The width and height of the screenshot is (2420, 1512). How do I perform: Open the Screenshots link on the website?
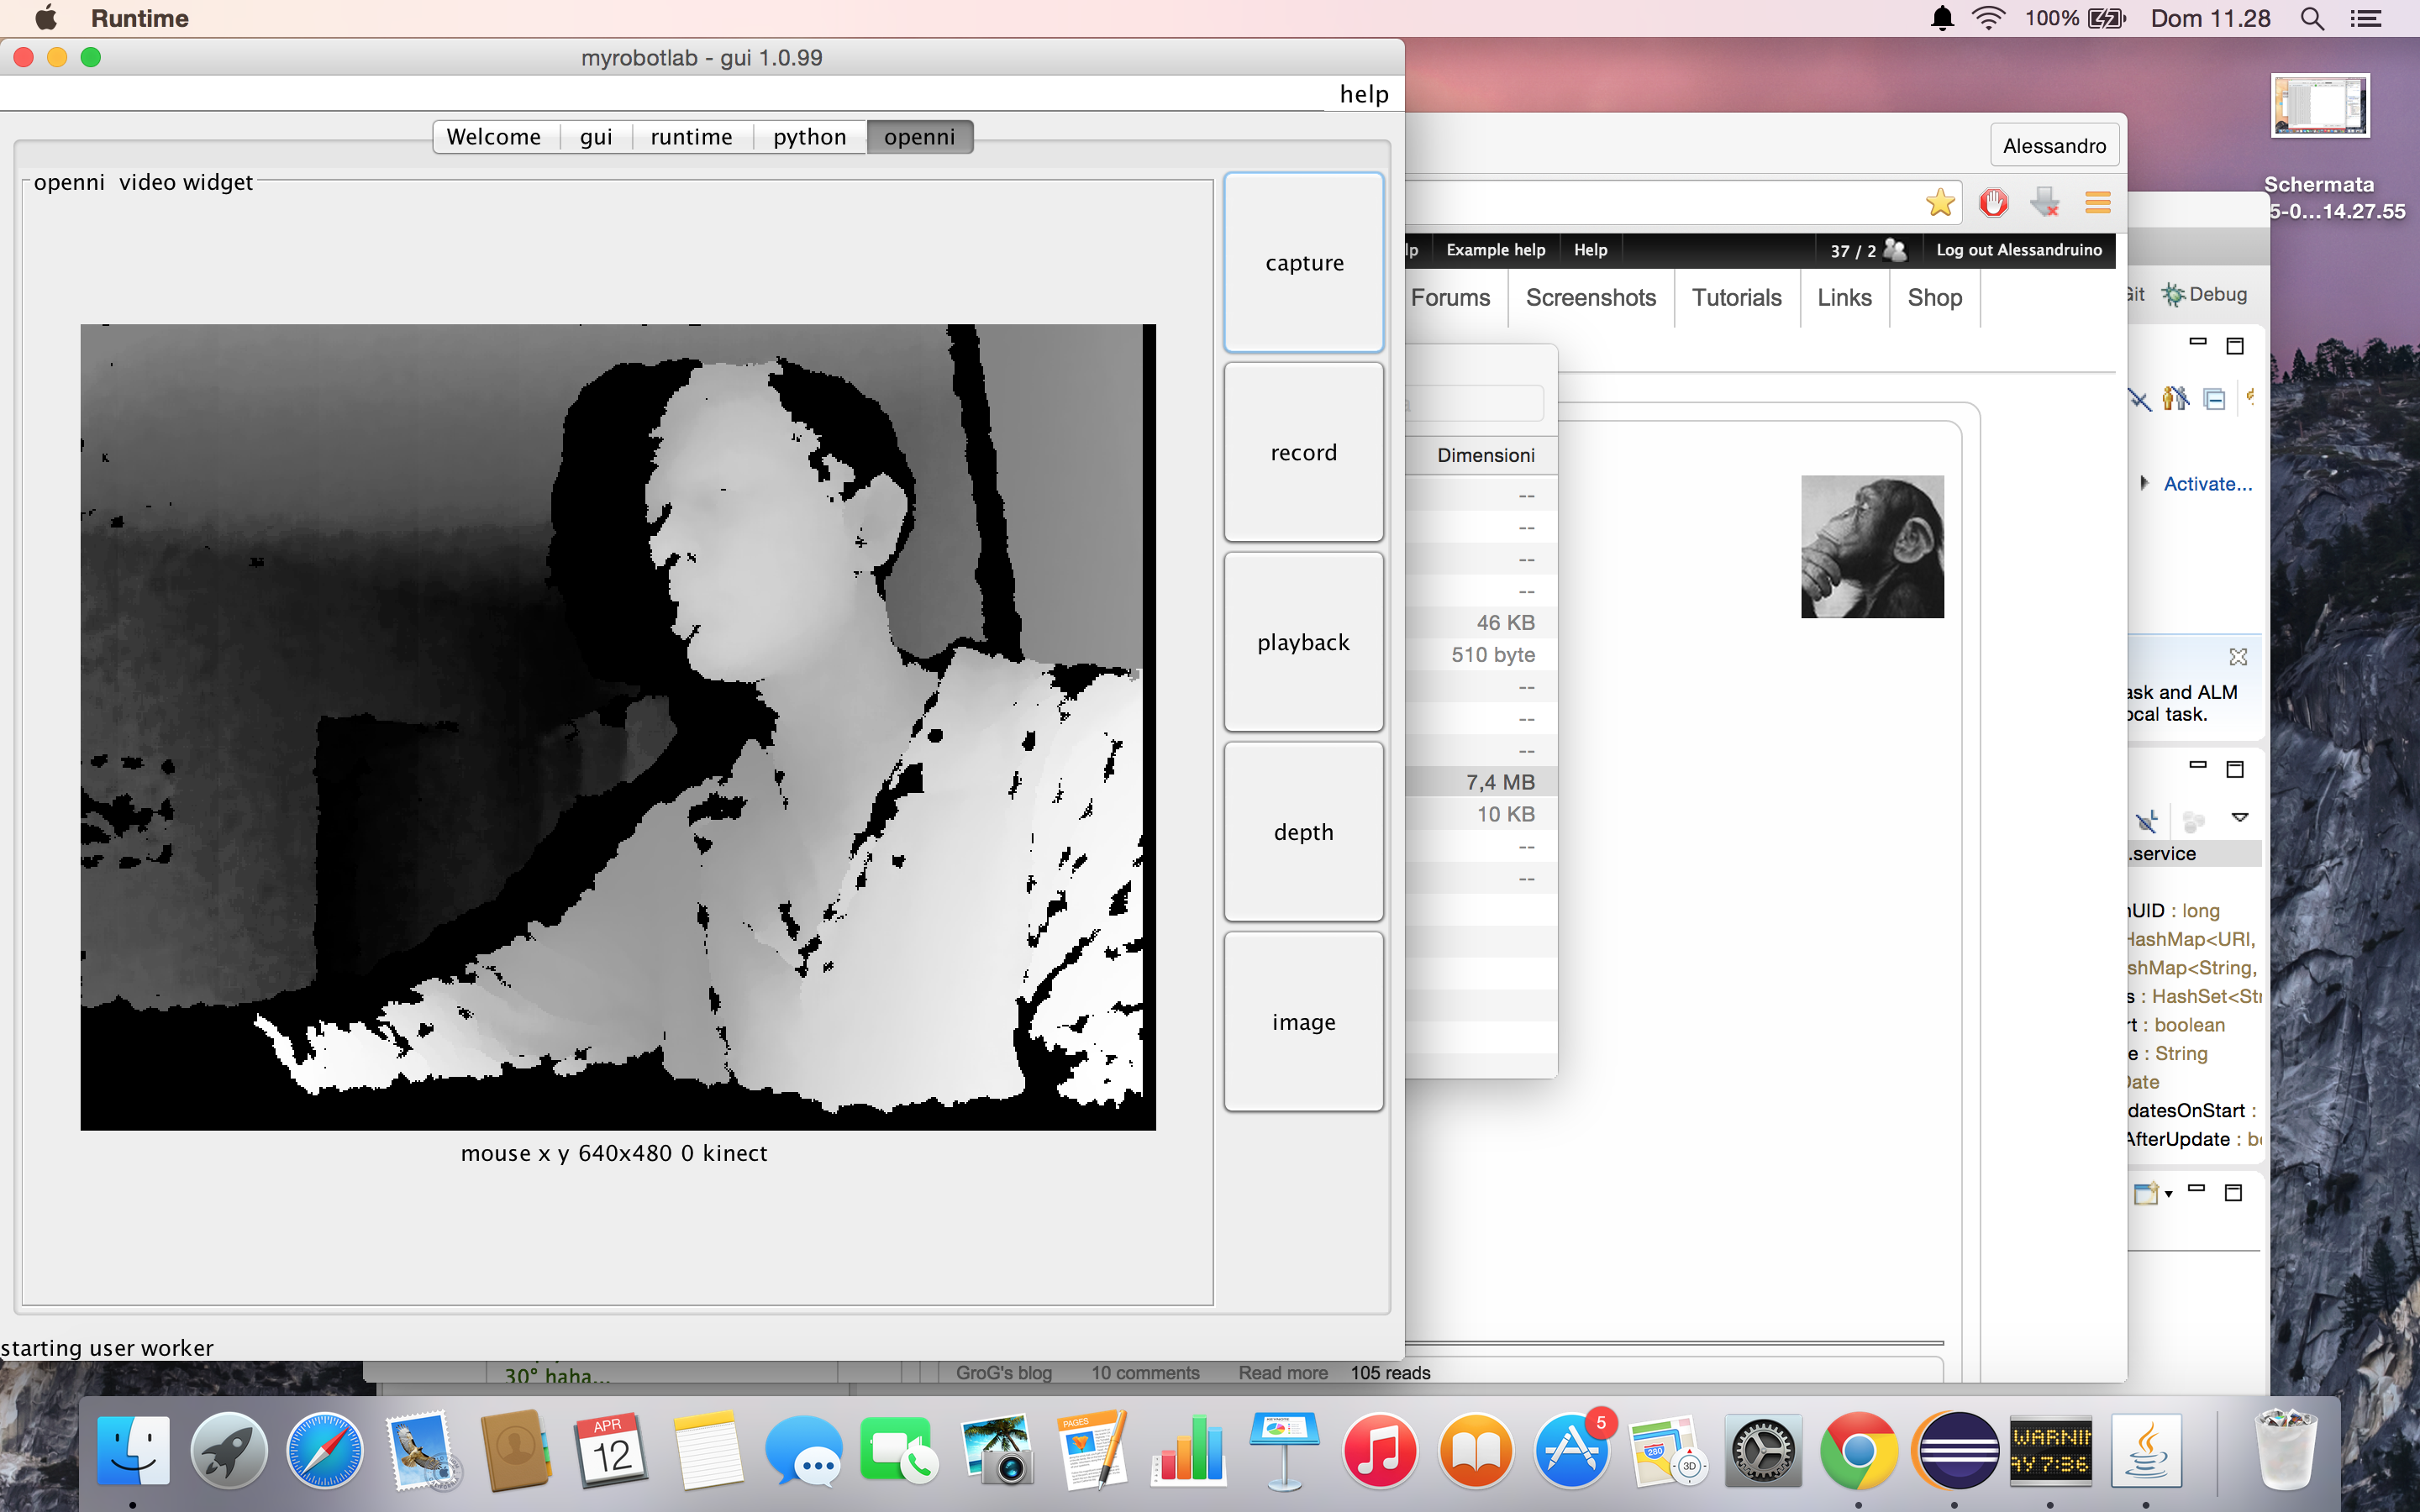coord(1591,298)
